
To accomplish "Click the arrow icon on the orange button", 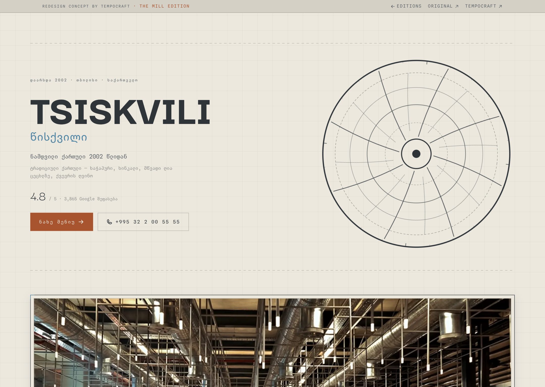I will (x=81, y=222).
